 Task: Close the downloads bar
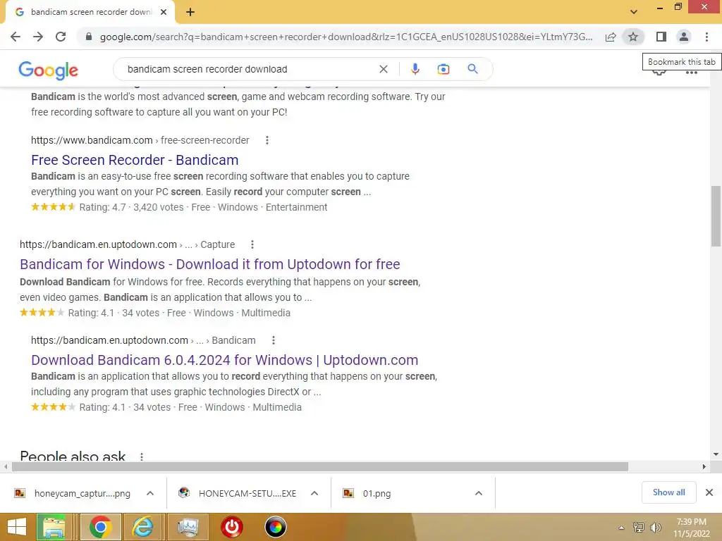pos(709,492)
